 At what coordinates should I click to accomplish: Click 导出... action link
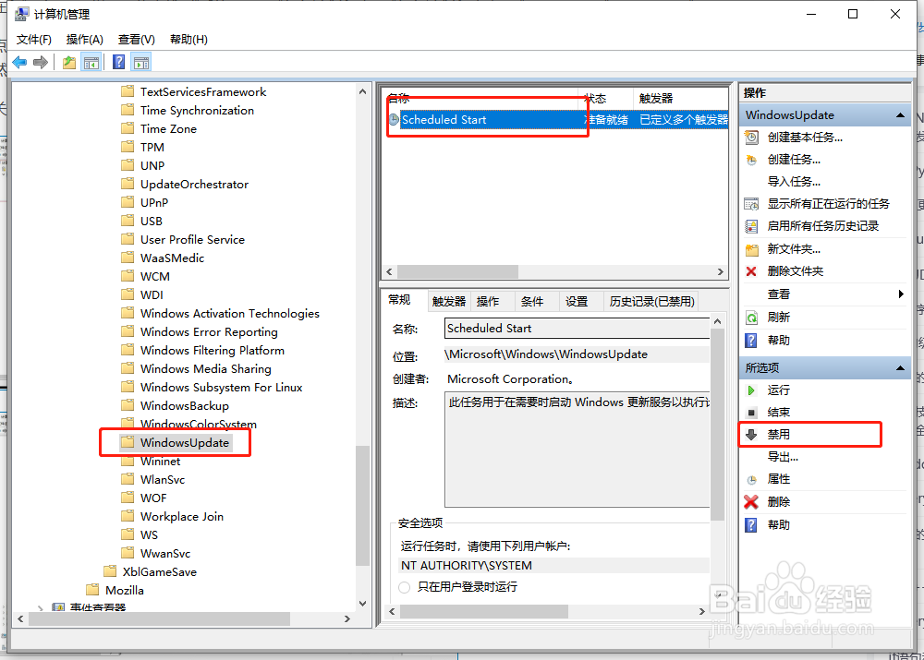783,457
